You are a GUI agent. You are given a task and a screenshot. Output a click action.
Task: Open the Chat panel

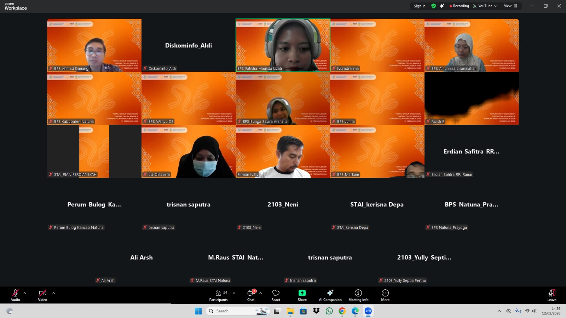tap(251, 295)
